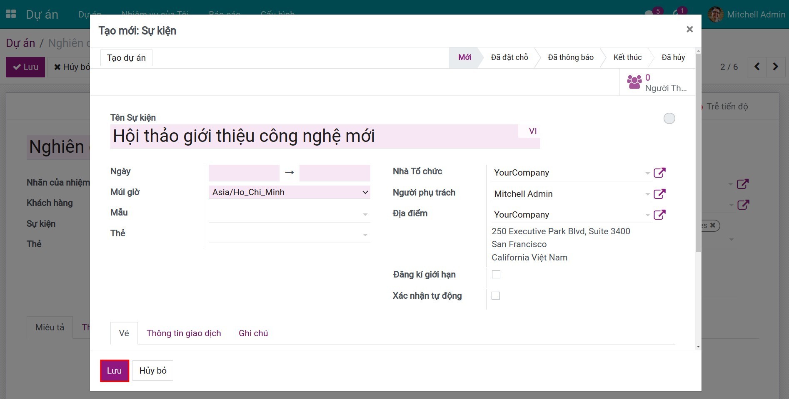
Task: Enable the Xác nhận tự động checkbox
Action: click(496, 295)
